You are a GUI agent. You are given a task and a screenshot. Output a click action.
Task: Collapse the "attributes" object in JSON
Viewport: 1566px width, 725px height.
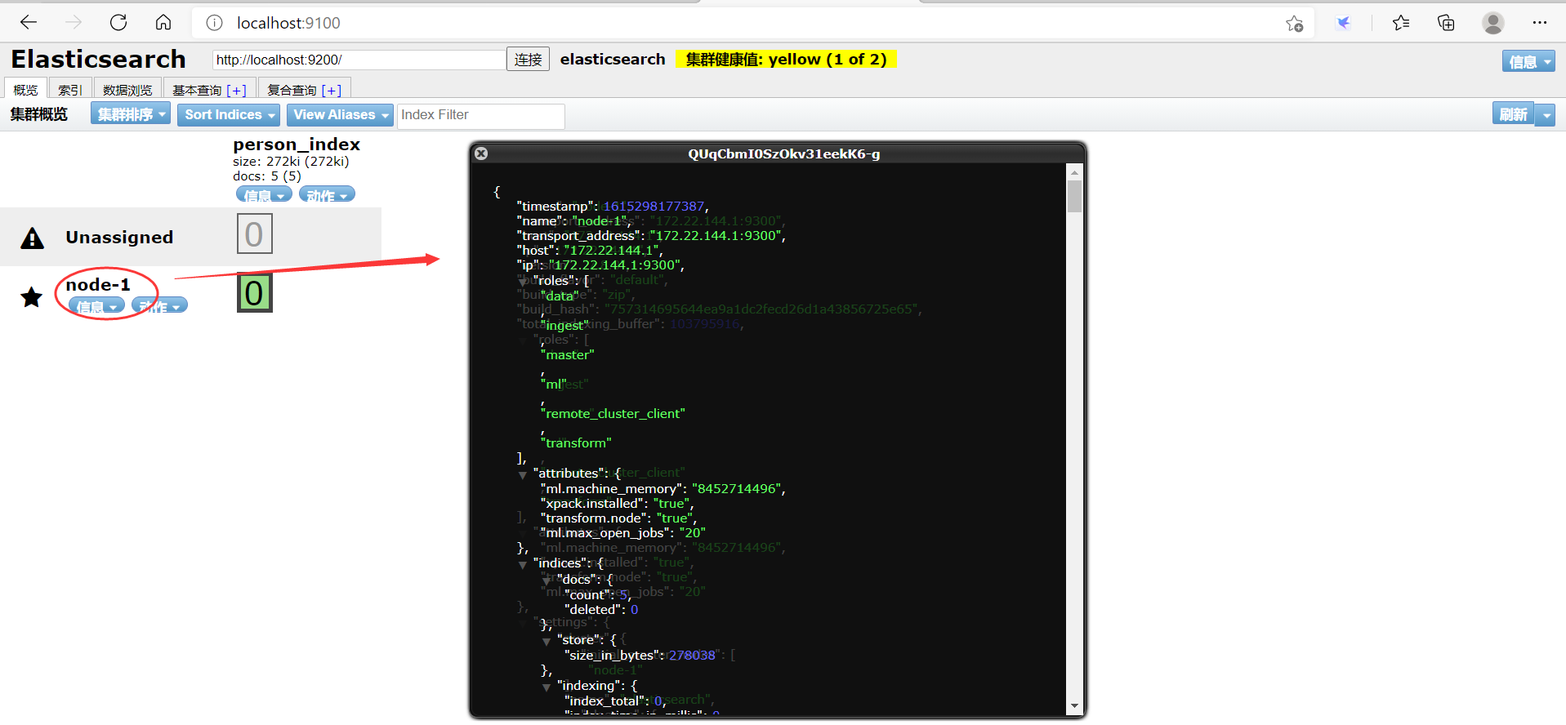[523, 474]
